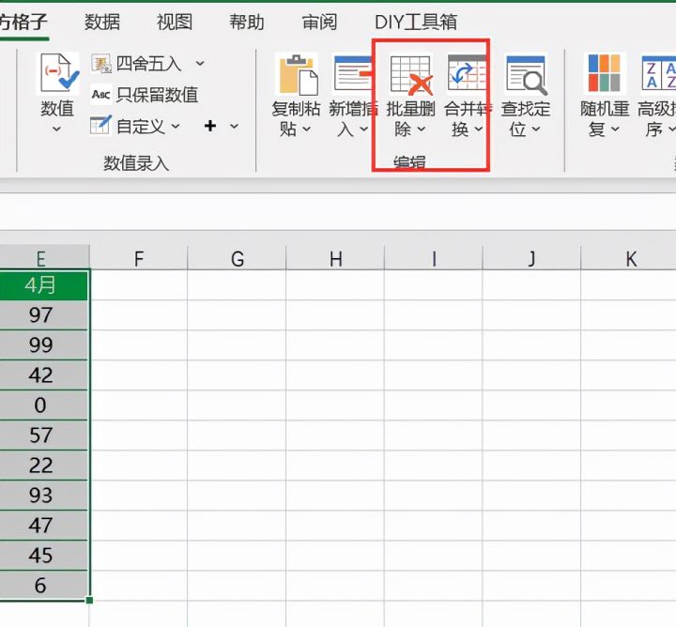
Task: Expand the 数值 dropdown arrow
Action: pos(56,129)
